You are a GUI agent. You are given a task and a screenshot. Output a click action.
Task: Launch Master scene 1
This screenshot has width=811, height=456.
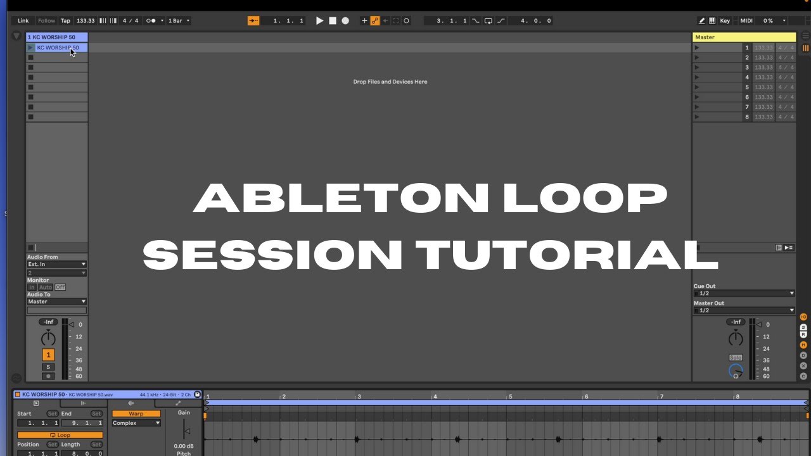click(697, 47)
